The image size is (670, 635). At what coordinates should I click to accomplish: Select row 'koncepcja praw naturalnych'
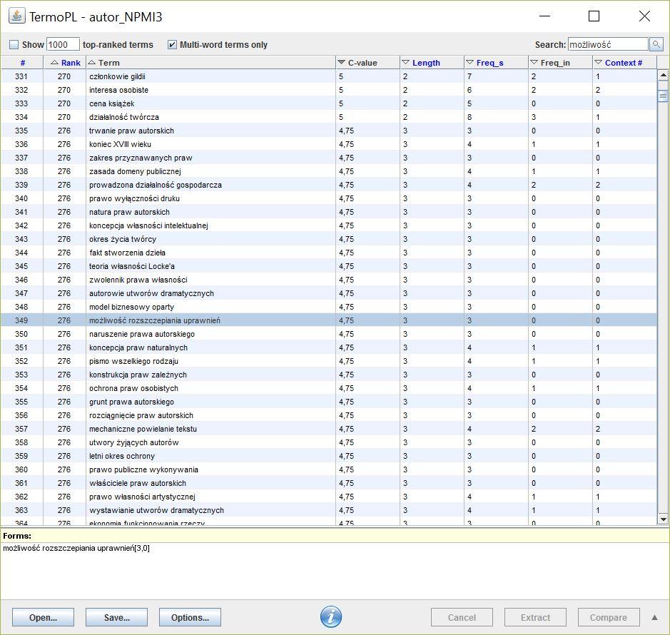[329, 347]
